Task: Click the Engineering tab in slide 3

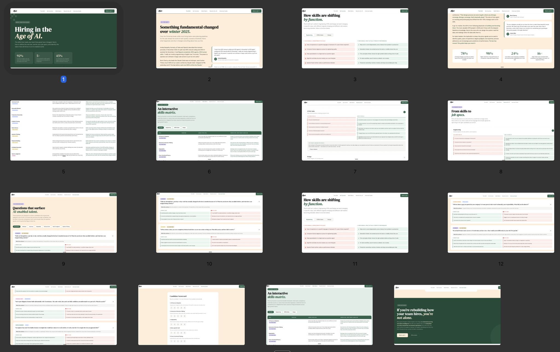Action: click(x=309, y=35)
